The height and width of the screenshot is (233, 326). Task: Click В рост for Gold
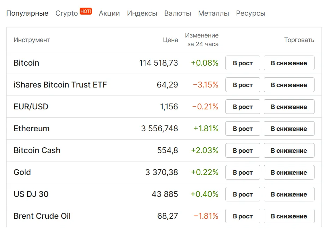242,172
